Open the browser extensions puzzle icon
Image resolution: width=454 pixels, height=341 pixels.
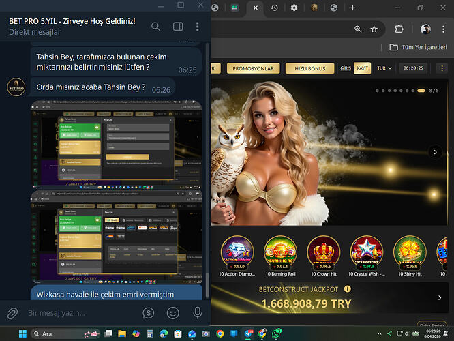coord(399,29)
